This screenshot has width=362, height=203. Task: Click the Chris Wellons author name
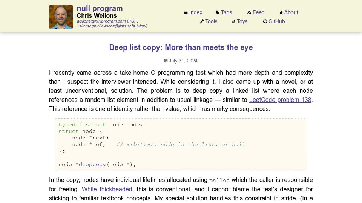click(97, 16)
